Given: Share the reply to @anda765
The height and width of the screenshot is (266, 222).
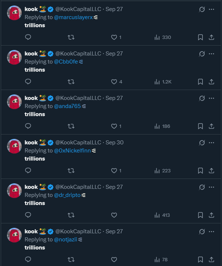Looking at the screenshot, I should [211, 126].
